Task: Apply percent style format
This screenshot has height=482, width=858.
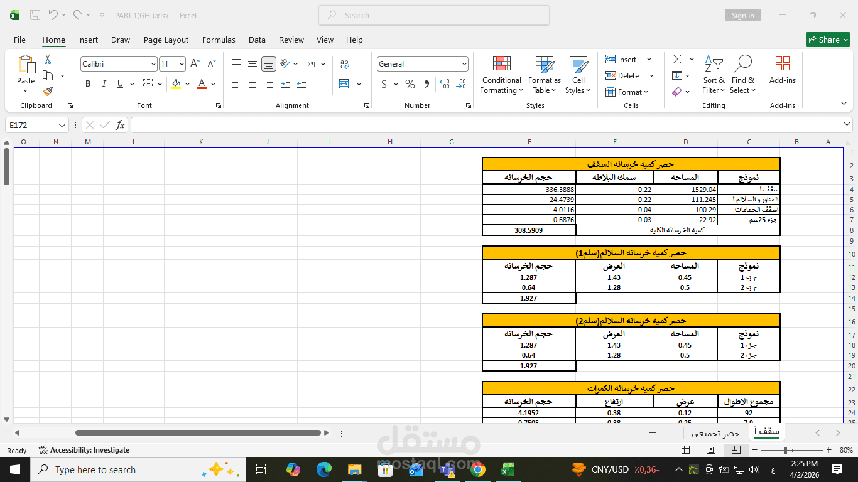Action: click(410, 84)
